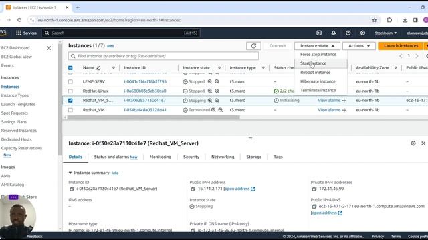Click the Launch instances button
This screenshot has width=428, height=240.
401,46
